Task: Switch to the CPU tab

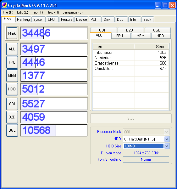Action: pos(52,20)
